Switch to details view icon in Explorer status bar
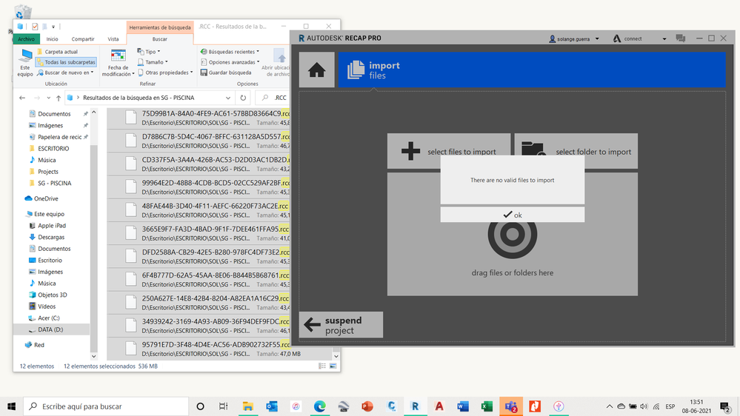Viewport: 740px width, 416px height. click(x=322, y=366)
